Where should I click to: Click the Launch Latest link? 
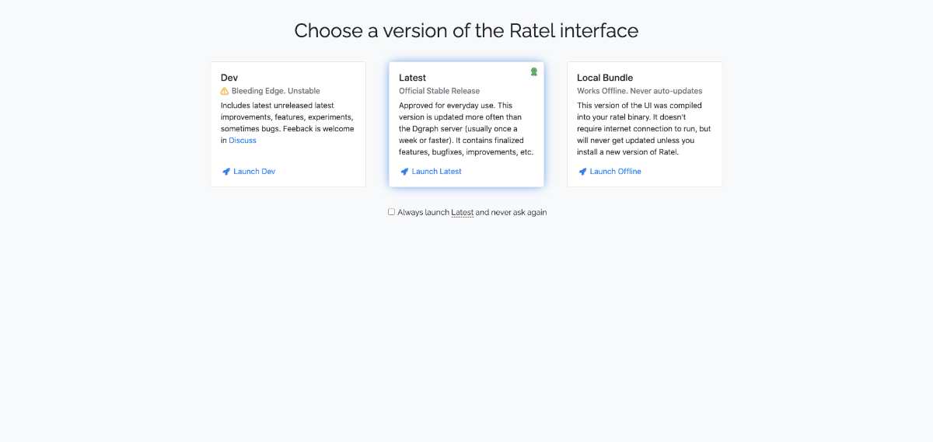click(x=436, y=172)
